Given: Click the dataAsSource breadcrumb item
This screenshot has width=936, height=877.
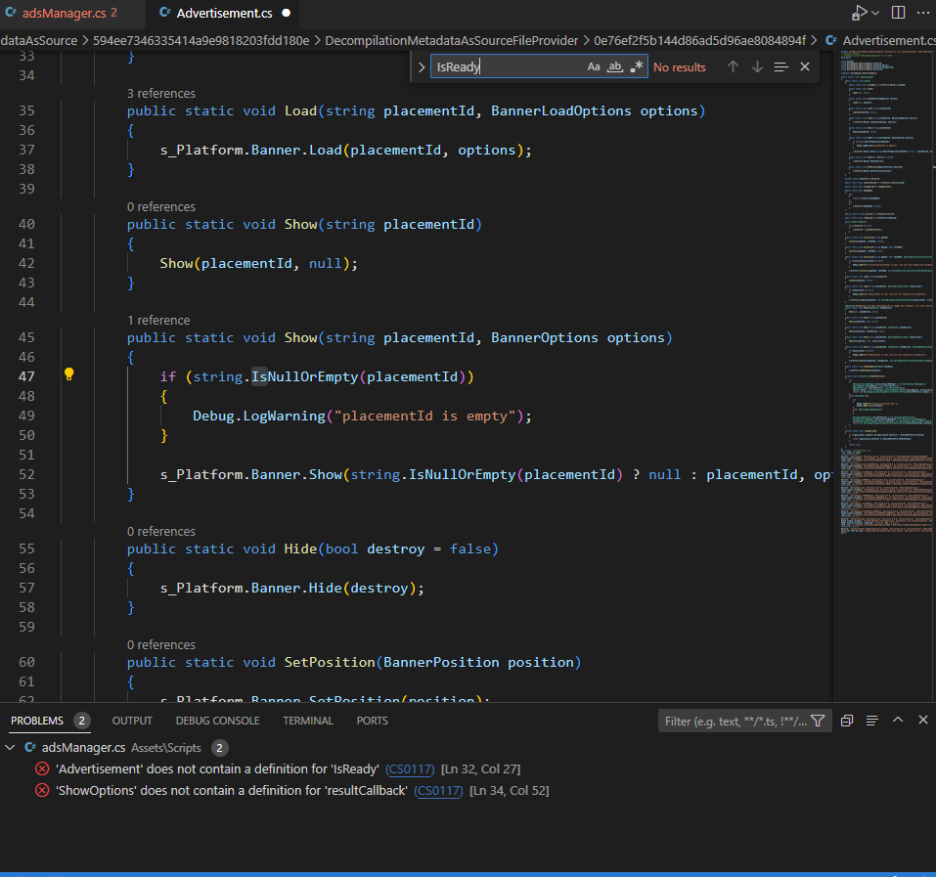Looking at the screenshot, I should tap(39, 40).
